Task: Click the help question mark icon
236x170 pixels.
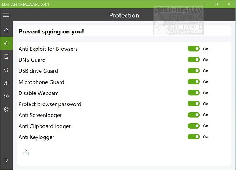Action: pyautogui.click(x=6, y=161)
